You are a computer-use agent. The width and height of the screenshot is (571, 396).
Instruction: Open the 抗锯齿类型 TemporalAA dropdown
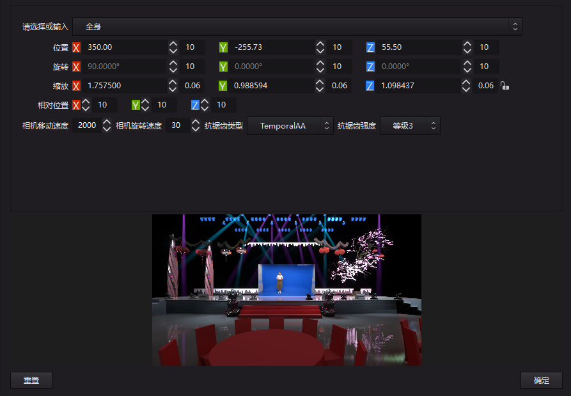click(290, 125)
